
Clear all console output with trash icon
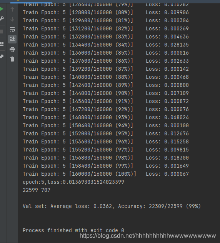pyautogui.click(x=12, y=59)
